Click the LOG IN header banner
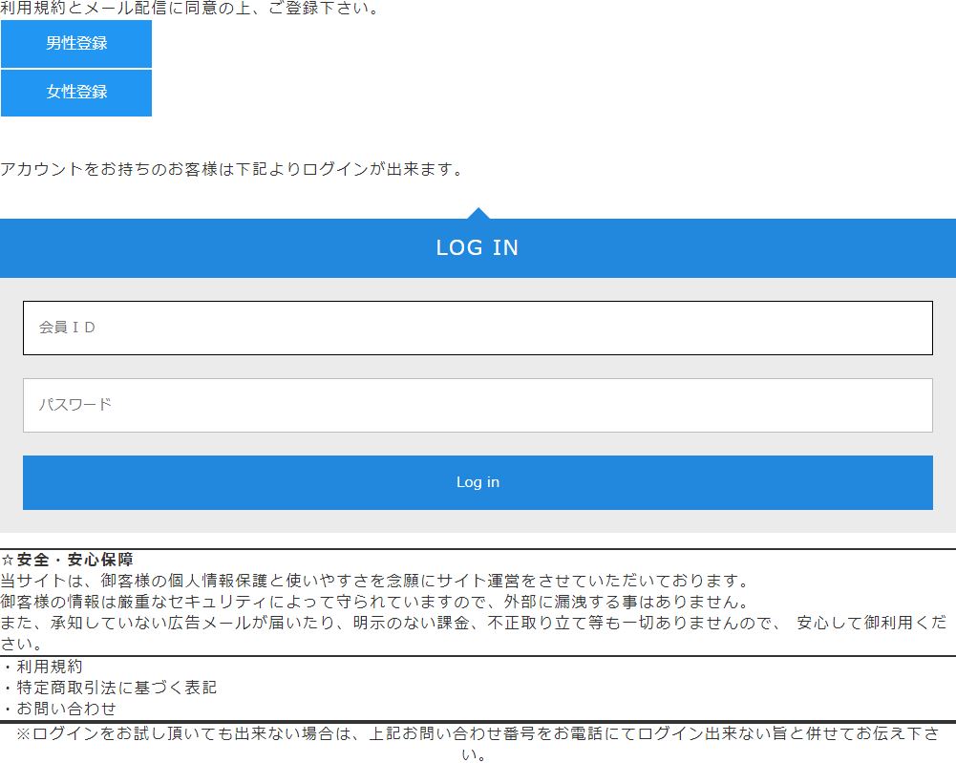 (478, 248)
